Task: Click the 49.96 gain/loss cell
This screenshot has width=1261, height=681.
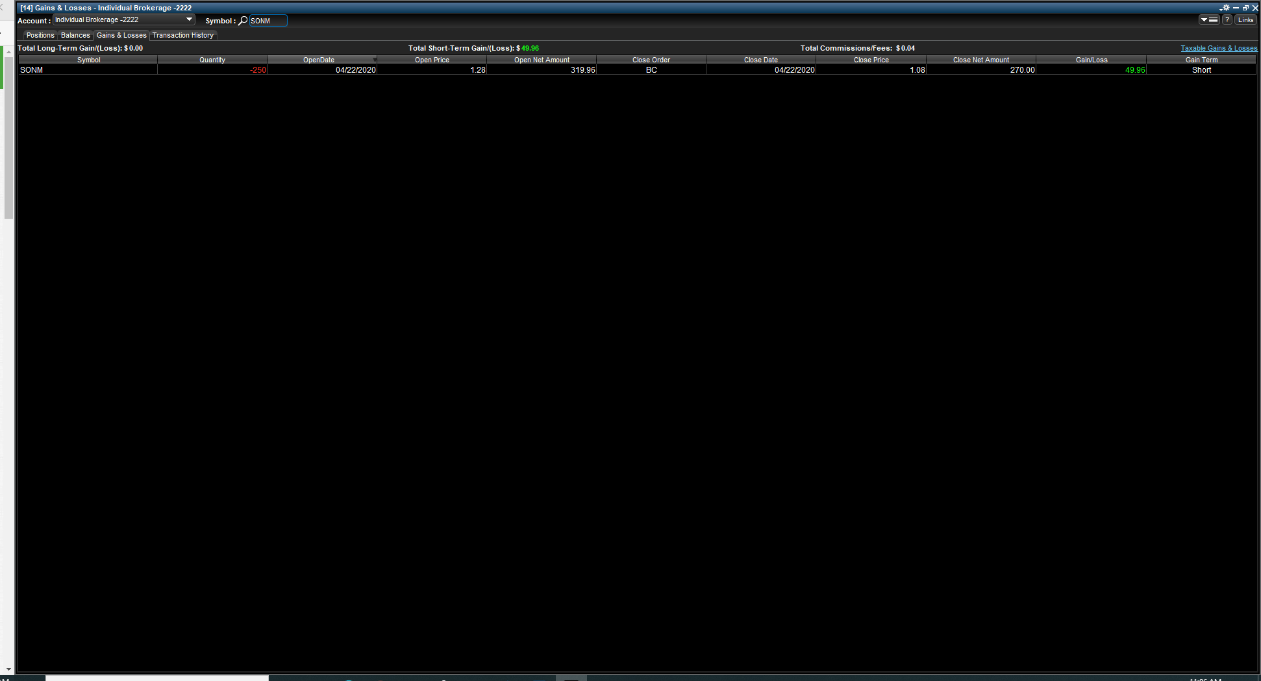Action: [1092, 70]
